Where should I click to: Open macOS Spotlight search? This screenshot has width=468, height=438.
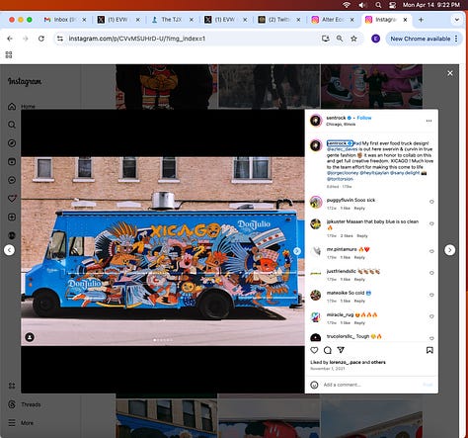[378, 5]
